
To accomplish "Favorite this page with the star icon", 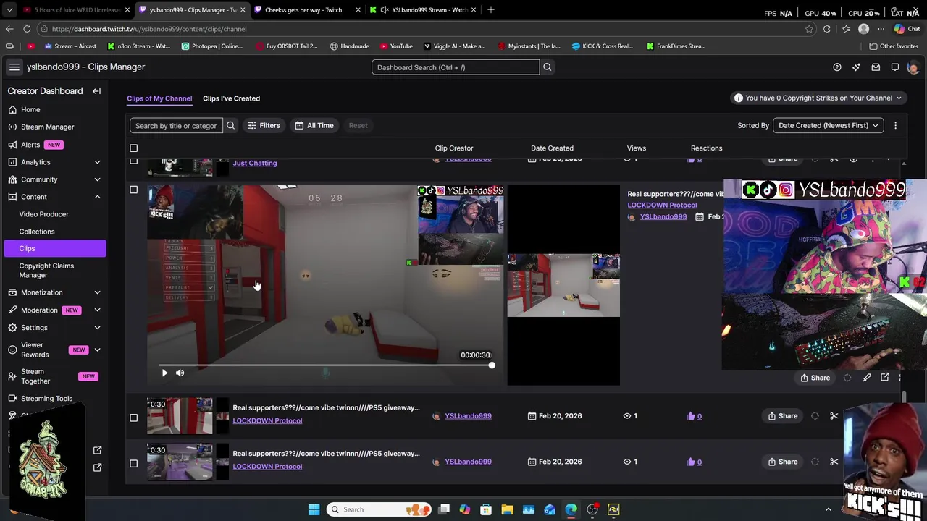I will (x=809, y=29).
